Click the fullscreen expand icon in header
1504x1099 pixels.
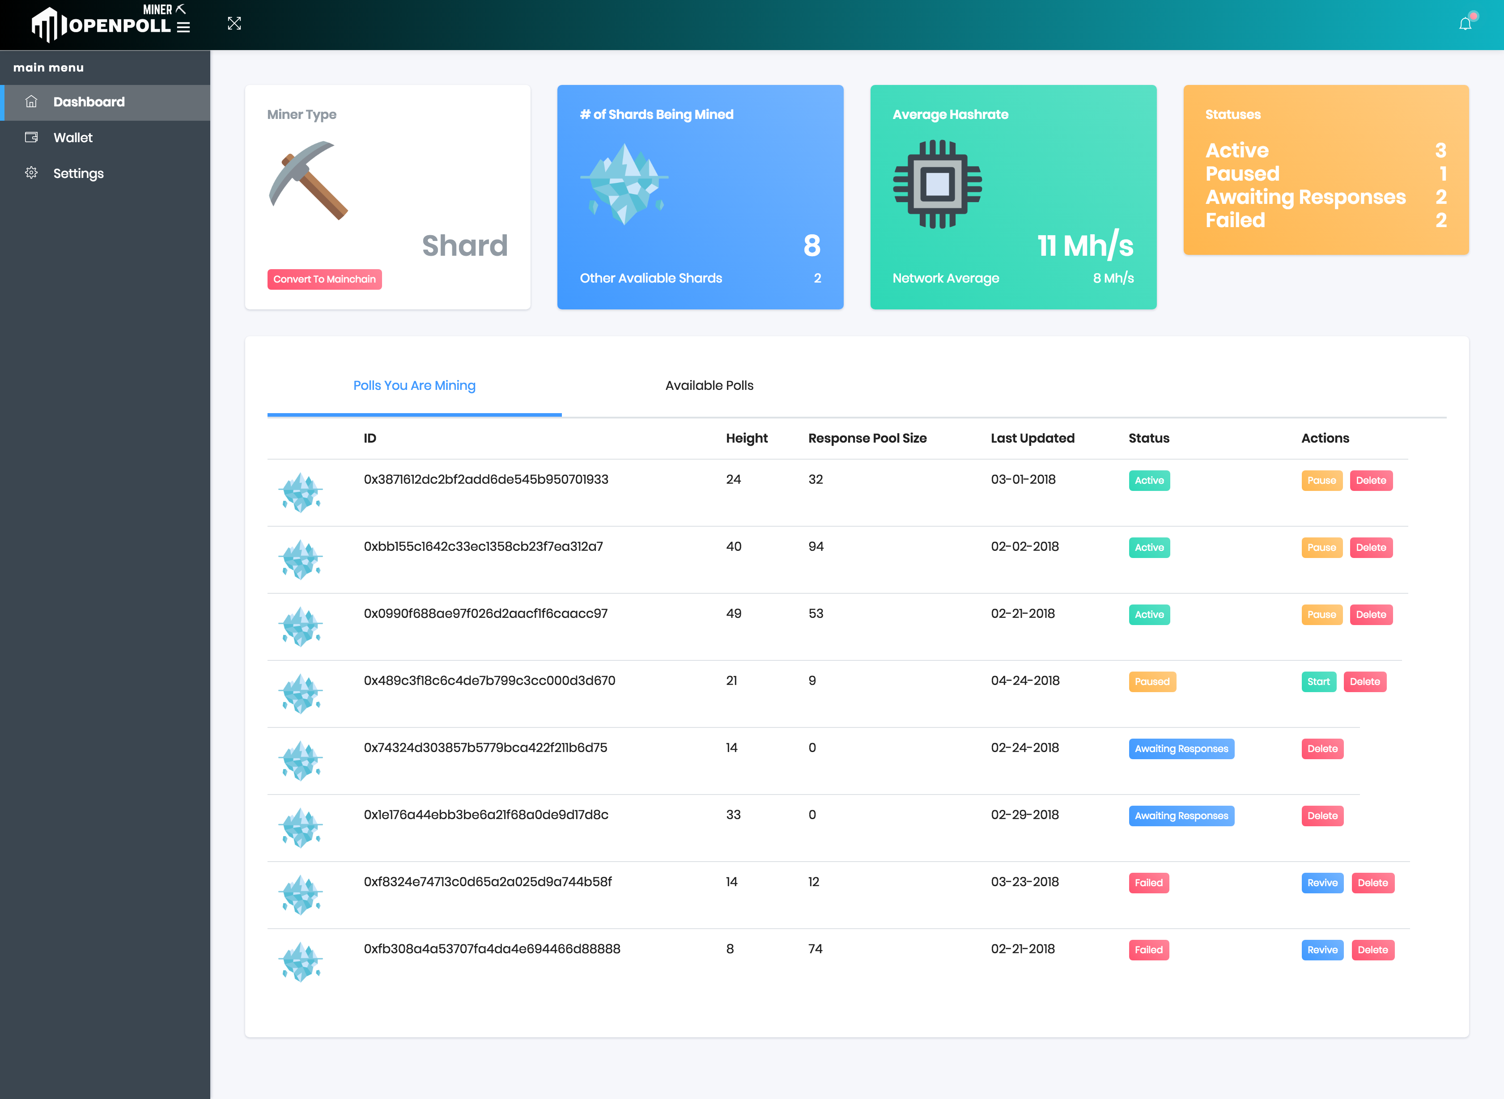click(234, 24)
